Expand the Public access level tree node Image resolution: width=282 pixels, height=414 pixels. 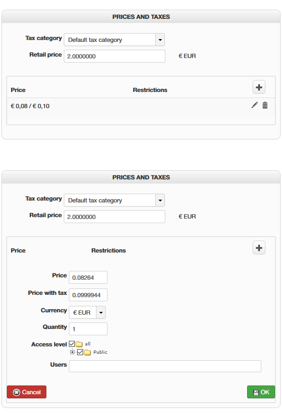pos(73,352)
